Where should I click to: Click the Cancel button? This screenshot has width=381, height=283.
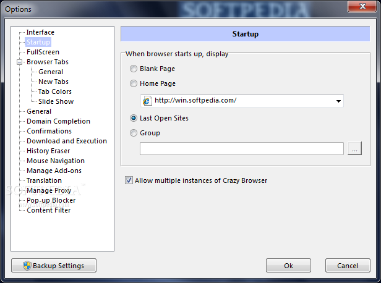pos(348,266)
